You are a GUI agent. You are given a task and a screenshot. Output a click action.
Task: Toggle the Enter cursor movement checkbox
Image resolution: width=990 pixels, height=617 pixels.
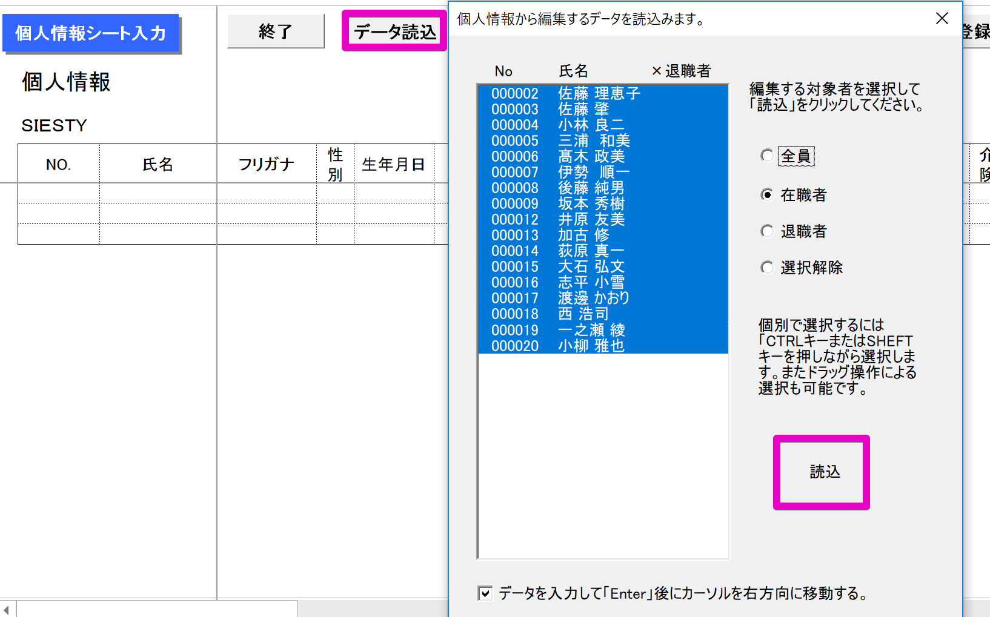(x=485, y=593)
